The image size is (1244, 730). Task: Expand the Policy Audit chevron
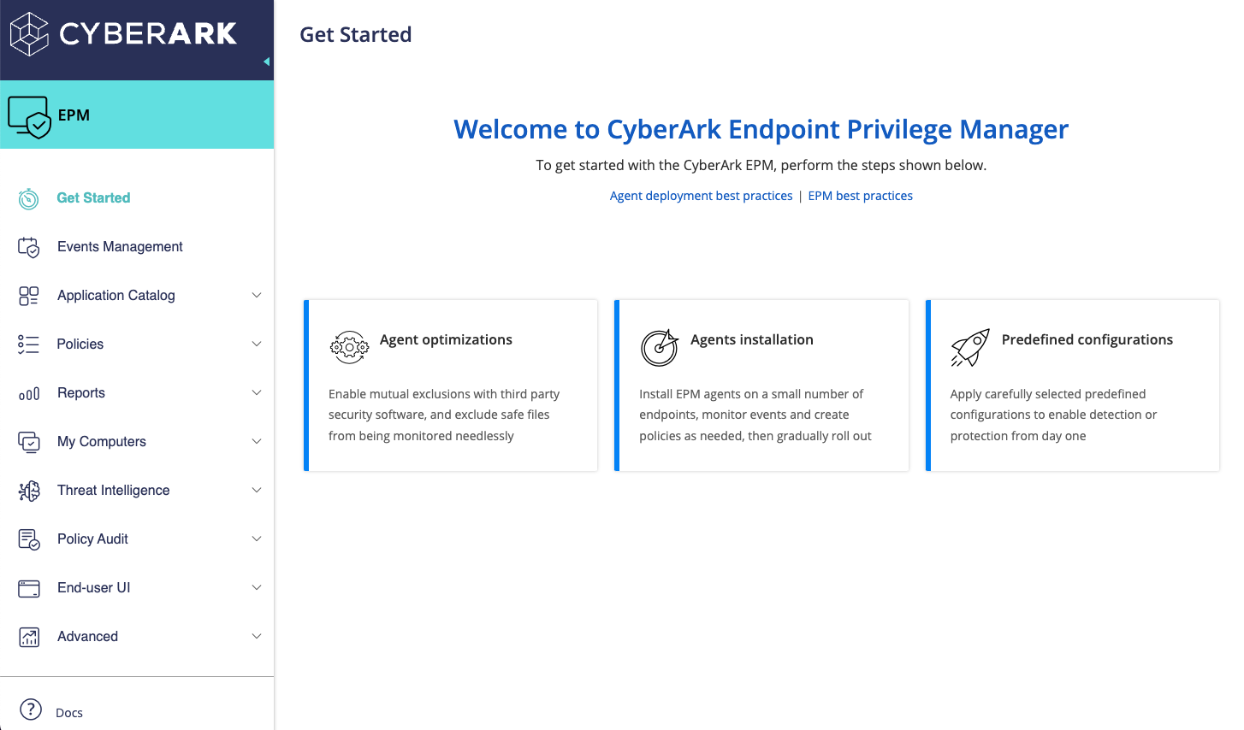257,539
